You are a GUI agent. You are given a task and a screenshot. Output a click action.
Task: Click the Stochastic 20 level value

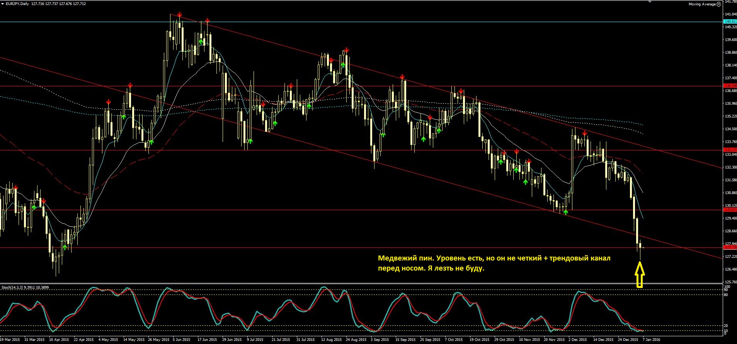(x=726, y=326)
